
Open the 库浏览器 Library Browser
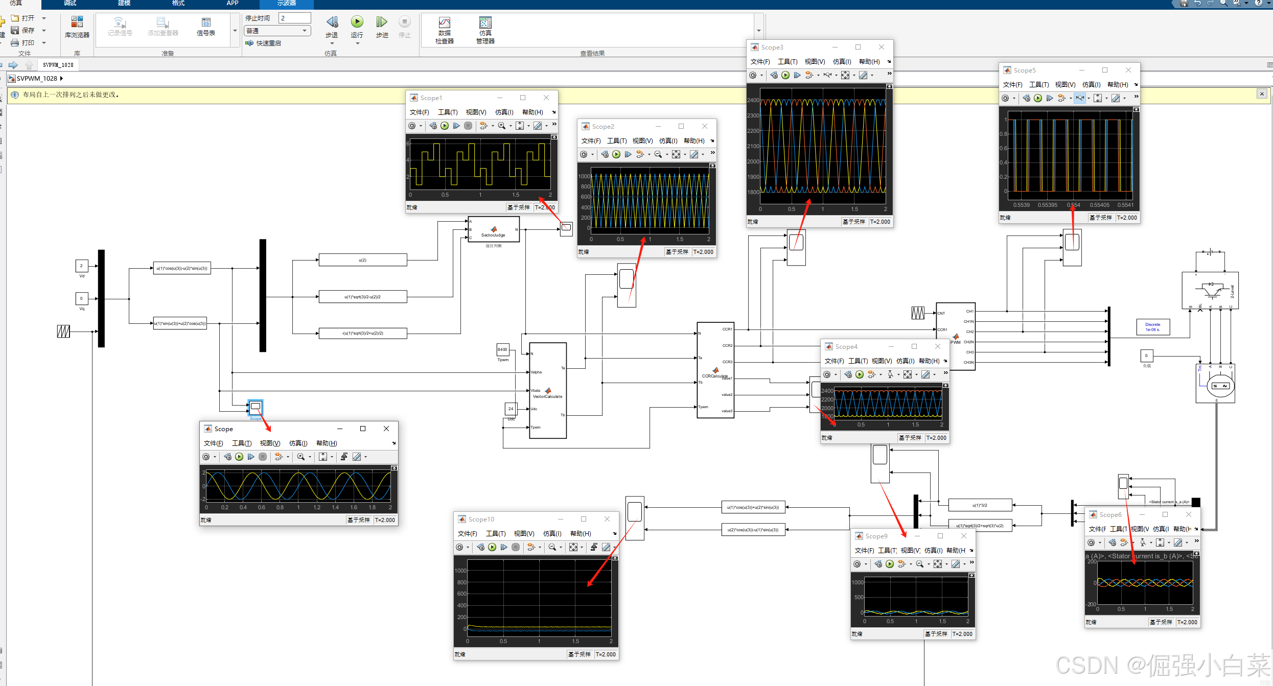77,26
